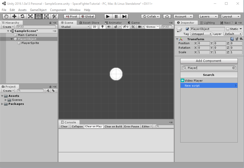This screenshot has width=244, height=168.
Task: Uncheck the PlayerObject active checkbox
Action: click(x=186, y=29)
